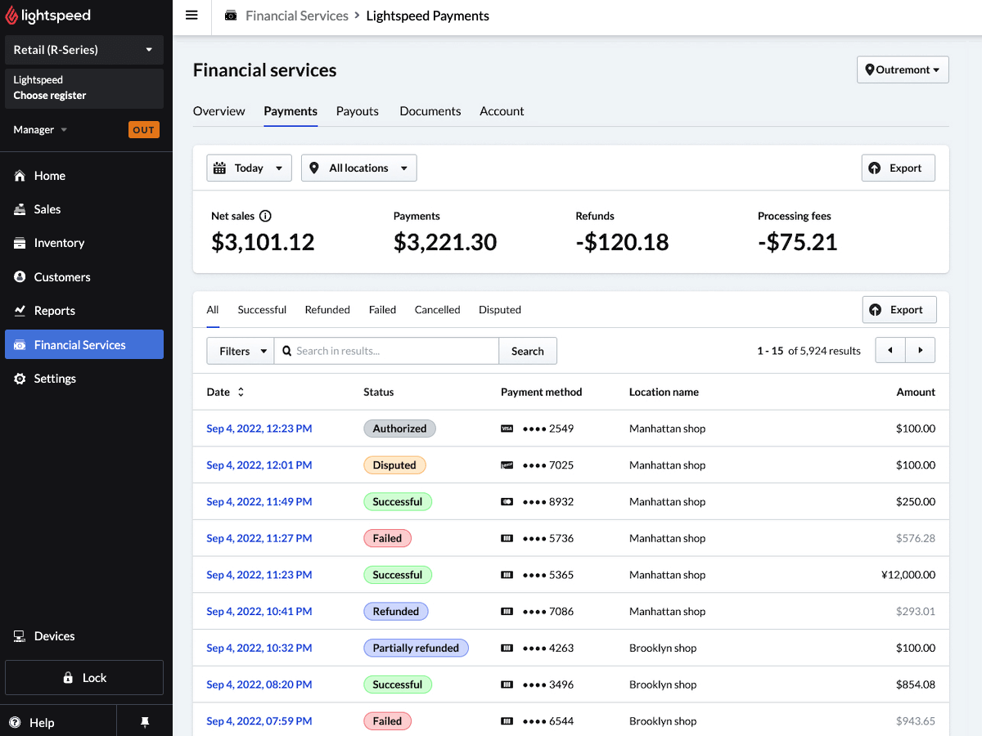The height and width of the screenshot is (736, 982).
Task: Click the card icon for payment 7086
Action: click(507, 612)
